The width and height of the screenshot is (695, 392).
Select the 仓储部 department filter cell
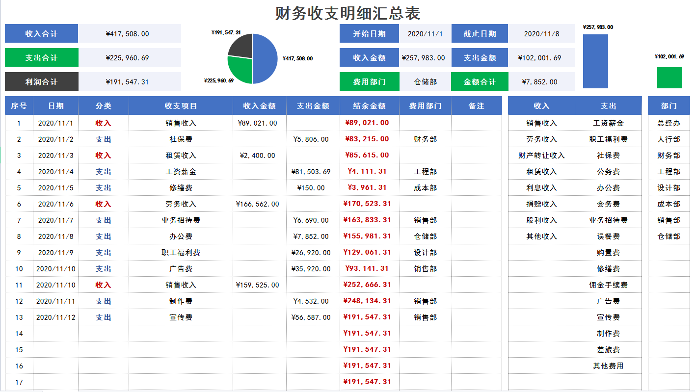point(425,82)
